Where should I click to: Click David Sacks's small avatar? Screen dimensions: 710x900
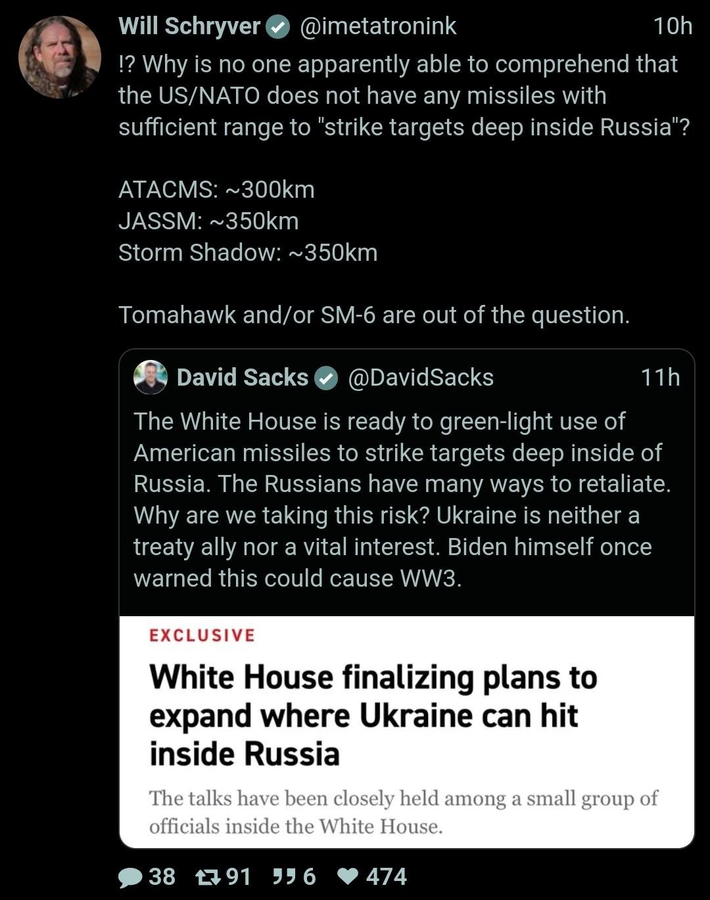(x=151, y=378)
